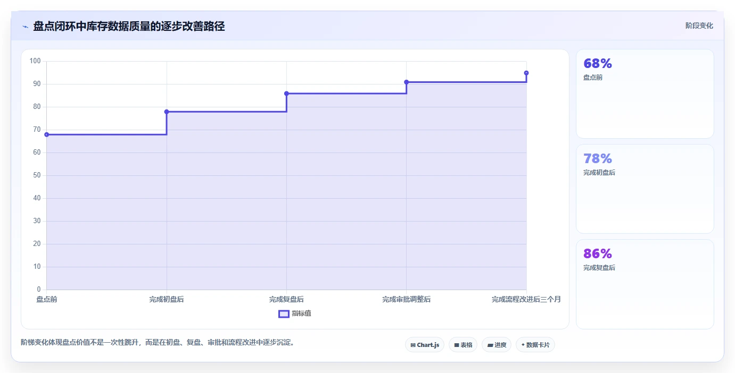Image resolution: width=735 pixels, height=373 pixels.
Task: Click the y-axis value 100
Action: [x=35, y=61]
